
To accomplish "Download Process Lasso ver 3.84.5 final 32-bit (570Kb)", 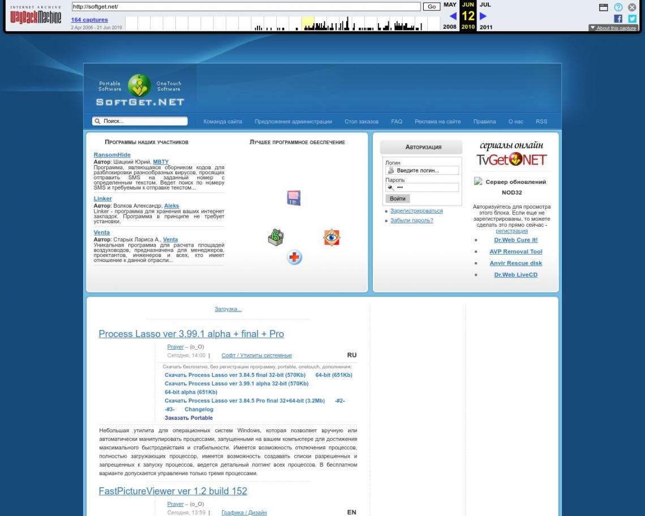I will 235,375.
